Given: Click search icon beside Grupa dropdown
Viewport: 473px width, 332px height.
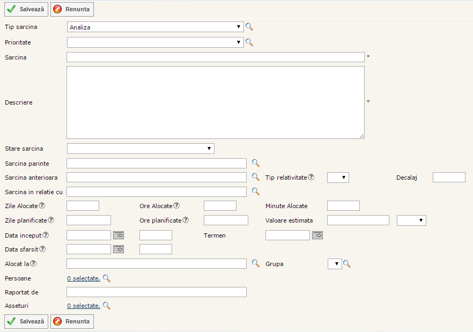Looking at the screenshot, I should 347,263.
